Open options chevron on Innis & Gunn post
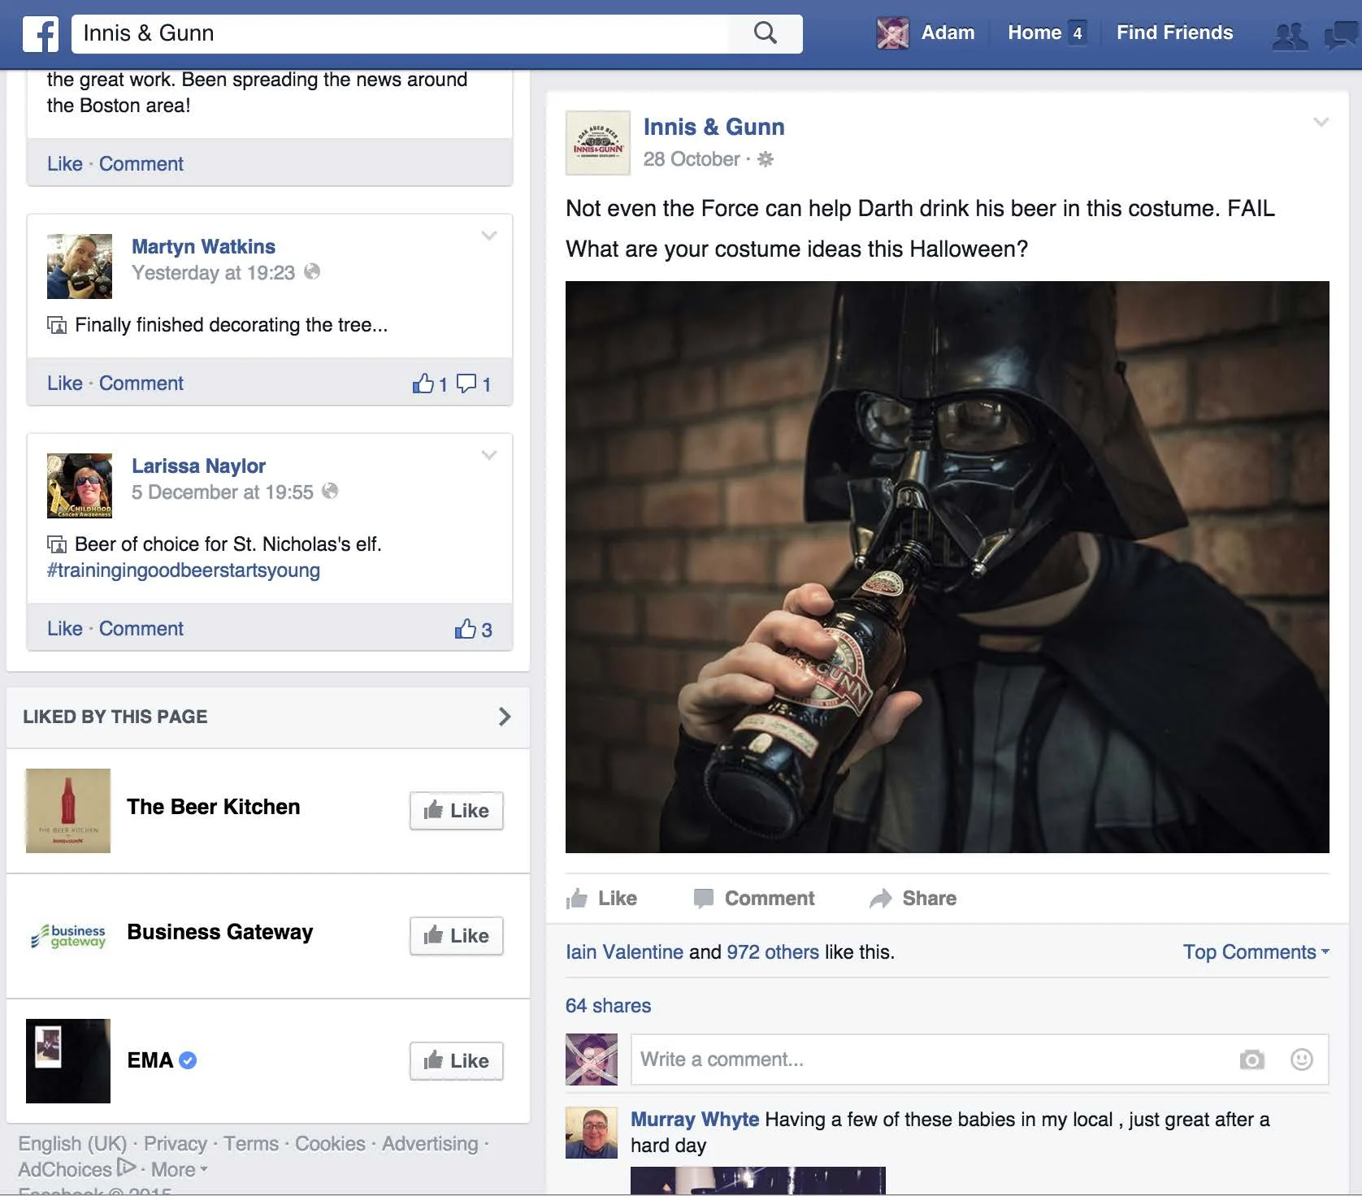The height and width of the screenshot is (1196, 1362). (x=1321, y=122)
